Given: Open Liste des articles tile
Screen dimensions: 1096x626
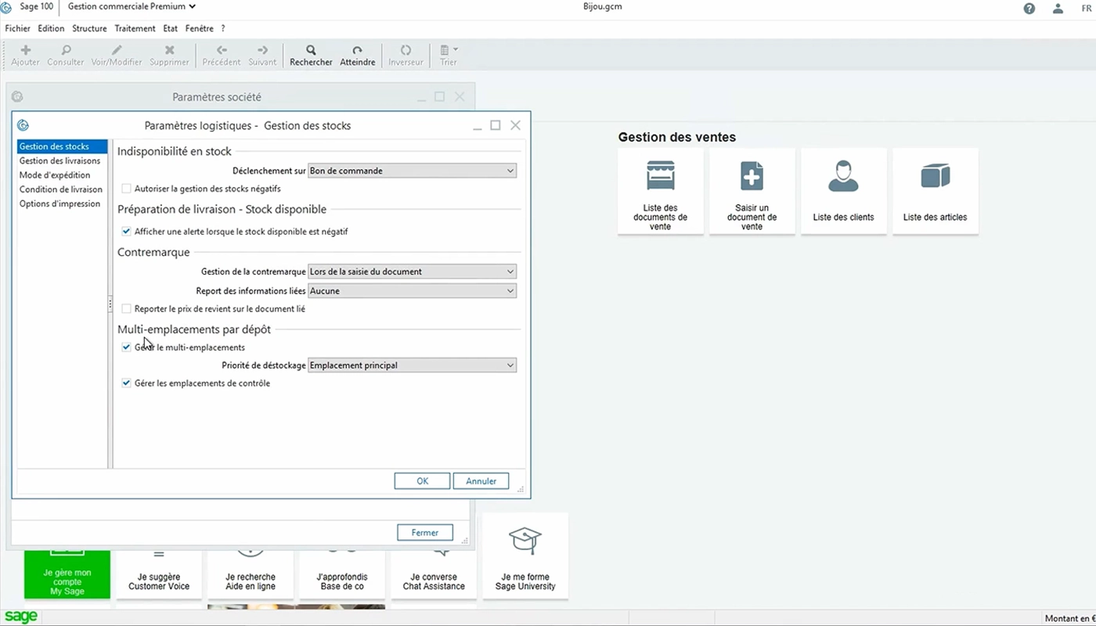Looking at the screenshot, I should click(935, 191).
